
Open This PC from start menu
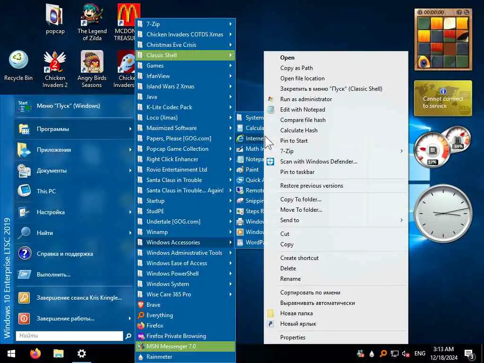pyautogui.click(x=73, y=191)
